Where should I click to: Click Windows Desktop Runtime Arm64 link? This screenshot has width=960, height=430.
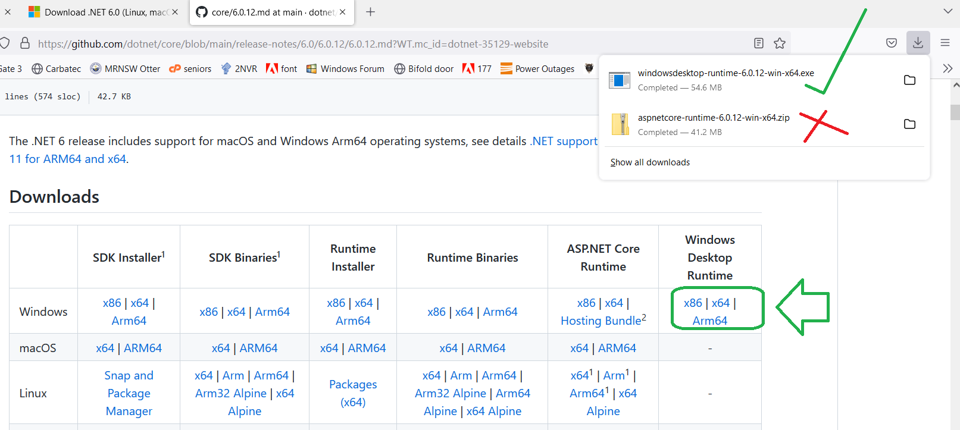710,321
